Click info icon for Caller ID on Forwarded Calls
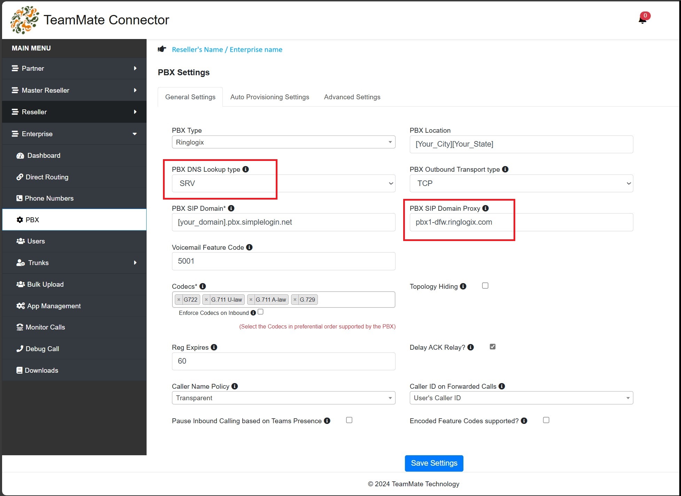Screen dimensions: 681x496 [x=502, y=386]
